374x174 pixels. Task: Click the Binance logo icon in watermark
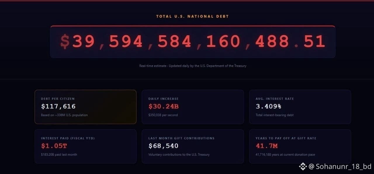[303, 166]
